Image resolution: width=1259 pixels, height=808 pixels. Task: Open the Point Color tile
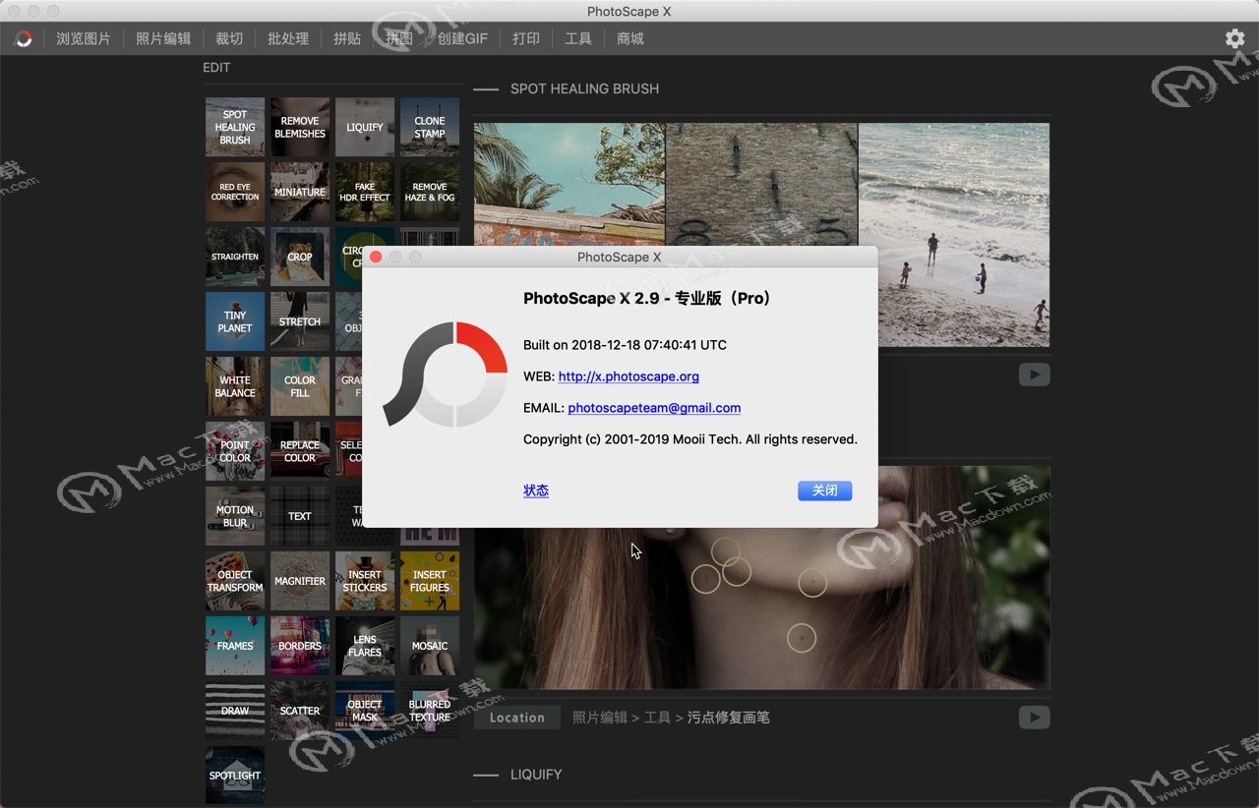coord(235,451)
